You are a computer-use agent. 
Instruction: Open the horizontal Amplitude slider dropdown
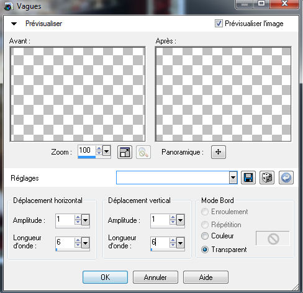point(86,220)
